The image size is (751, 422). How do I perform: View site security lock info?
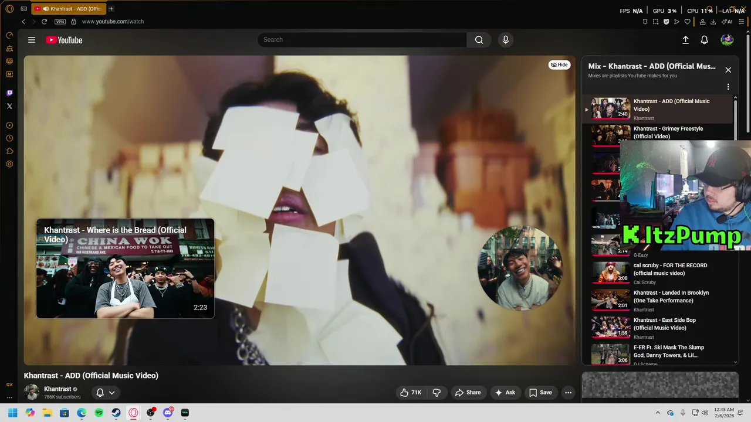(73, 22)
